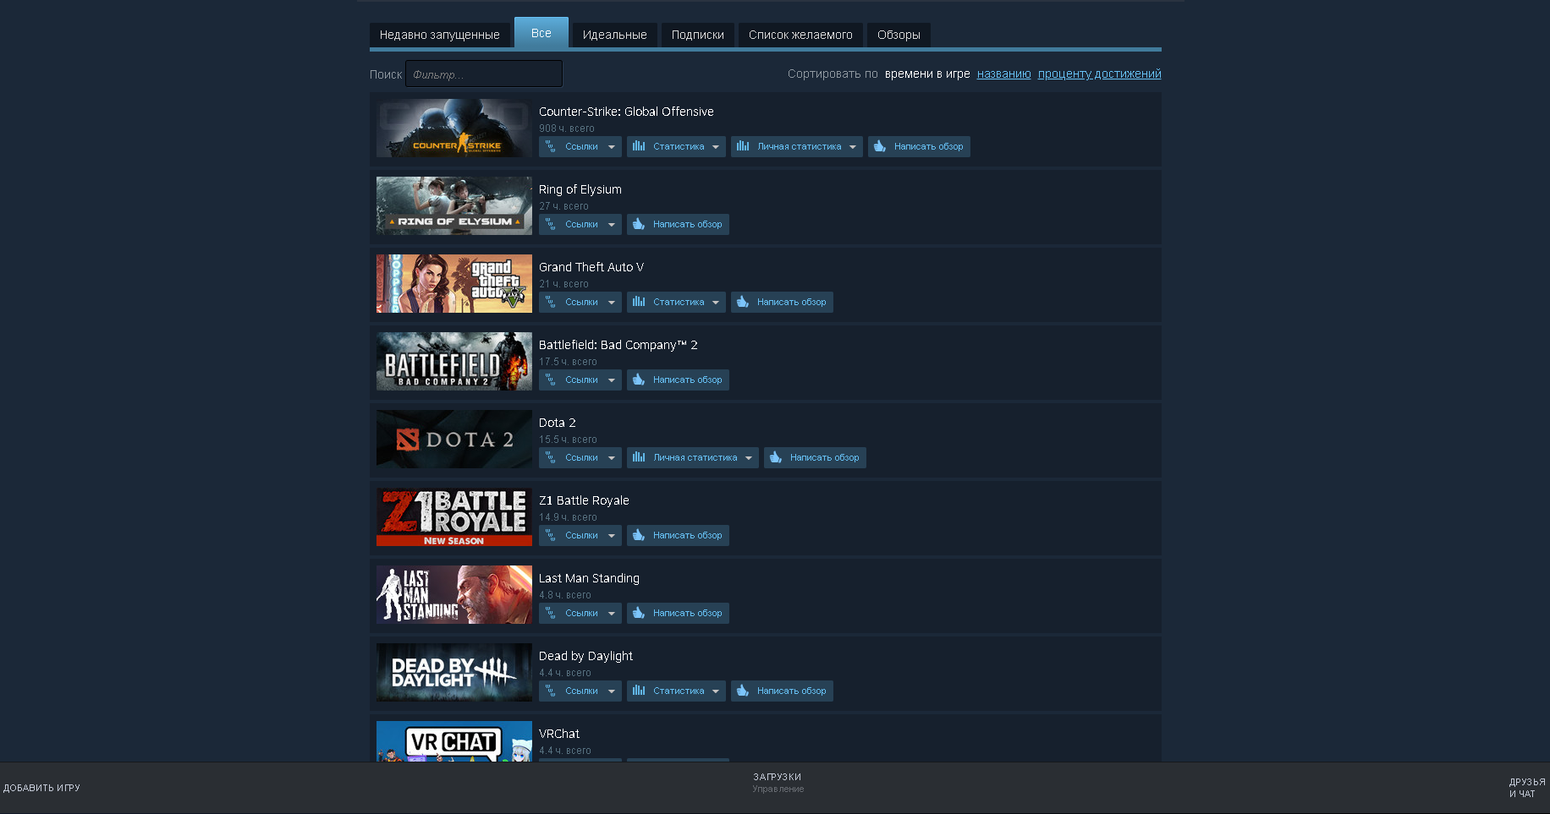Click the Dead by Daylight thumbnail

point(454,672)
